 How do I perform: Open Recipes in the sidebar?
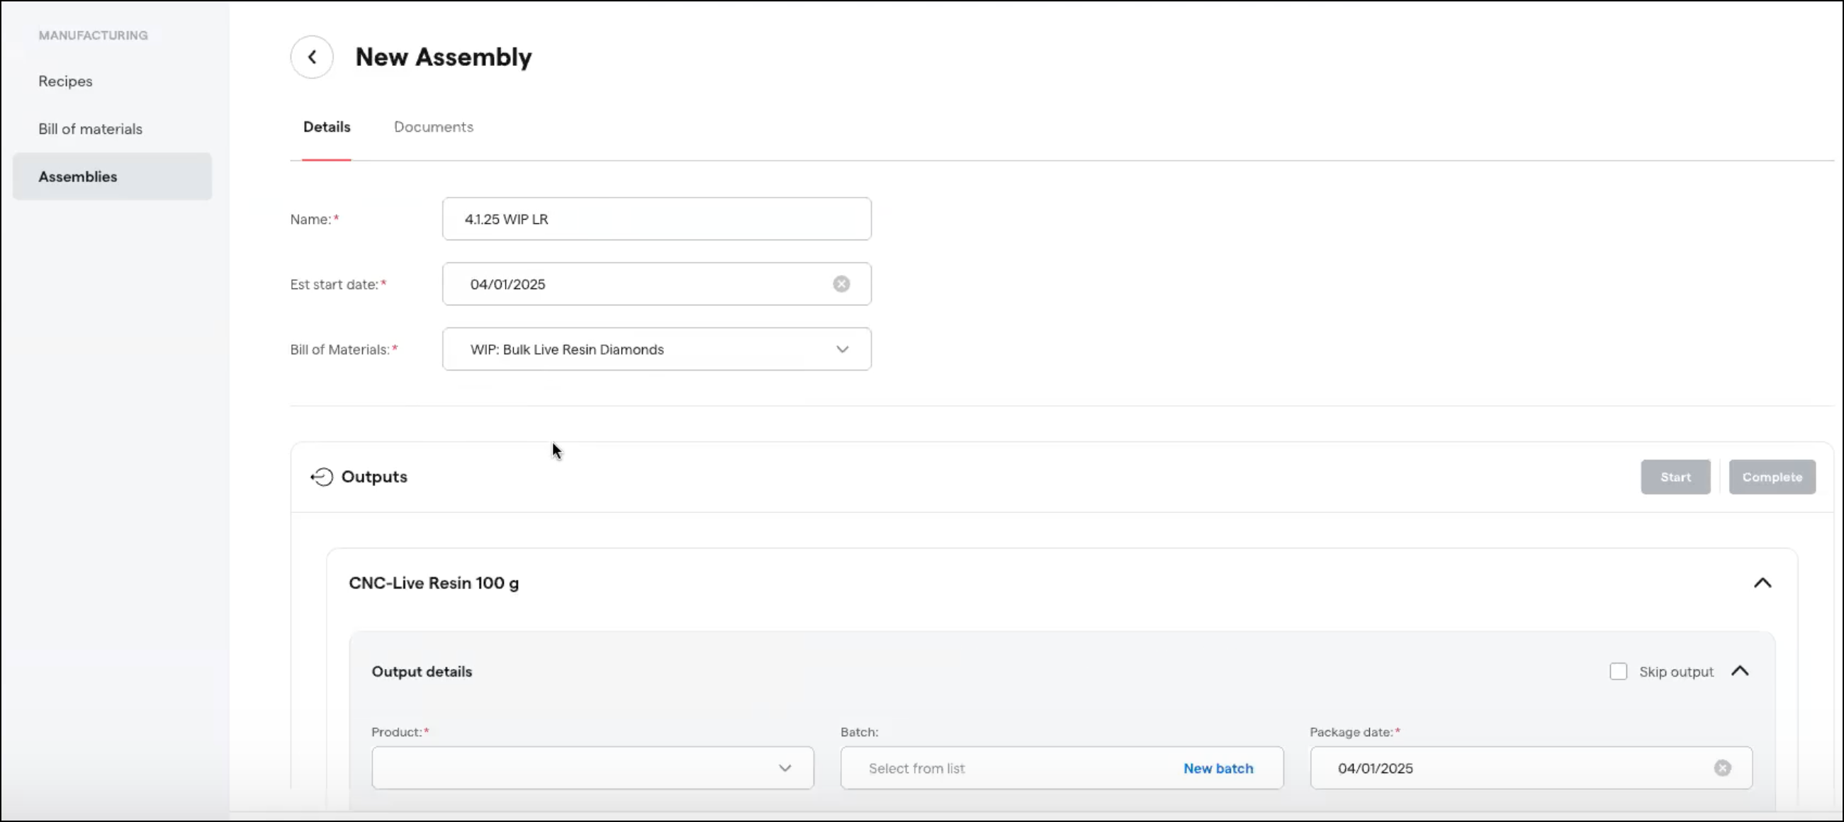[65, 81]
